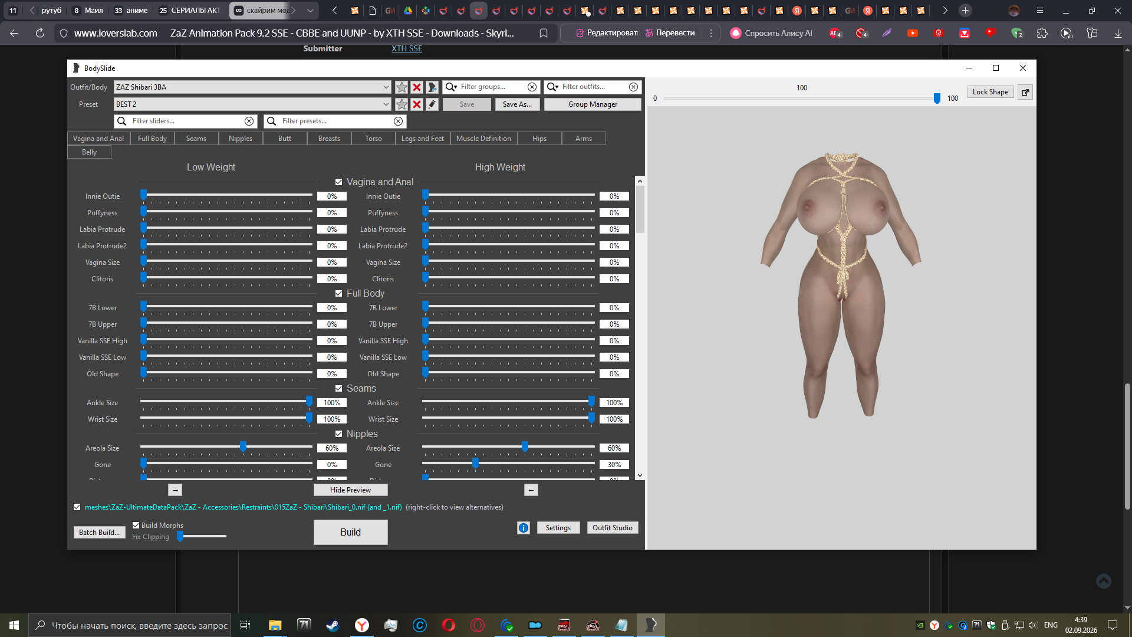Open BodySlide Settings
This screenshot has width=1132, height=637.
[558, 528]
